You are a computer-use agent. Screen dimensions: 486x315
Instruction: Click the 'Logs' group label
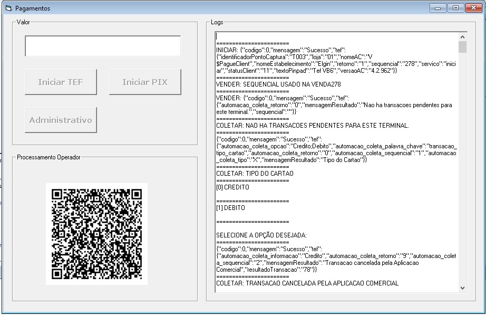point(217,22)
